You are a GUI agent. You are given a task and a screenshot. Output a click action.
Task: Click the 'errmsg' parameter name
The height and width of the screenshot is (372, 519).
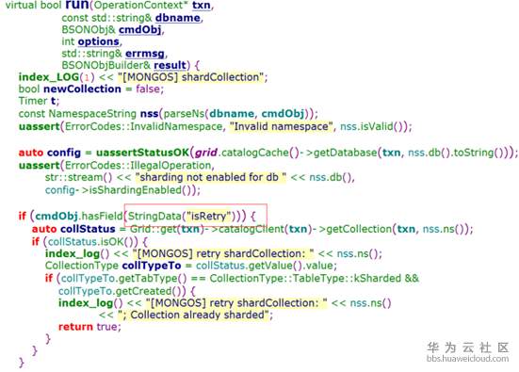click(145, 54)
